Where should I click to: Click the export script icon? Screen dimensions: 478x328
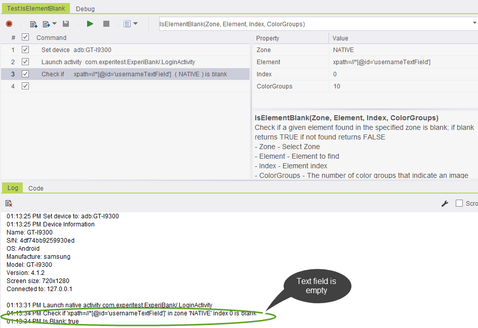46,24
